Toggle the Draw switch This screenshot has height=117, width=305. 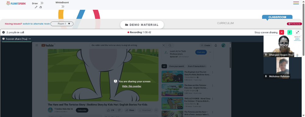click(41, 3)
